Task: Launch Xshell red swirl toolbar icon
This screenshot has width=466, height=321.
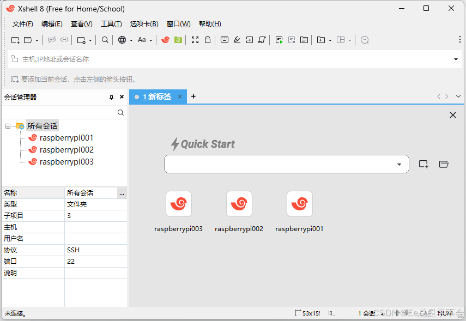Action: tap(165, 40)
